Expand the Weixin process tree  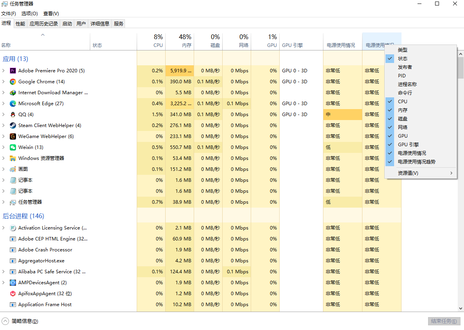[4, 147]
